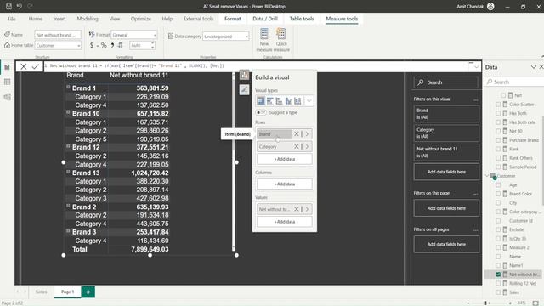Switch to the Modeling ribbon tab
The image size is (544, 306).
(x=88, y=19)
